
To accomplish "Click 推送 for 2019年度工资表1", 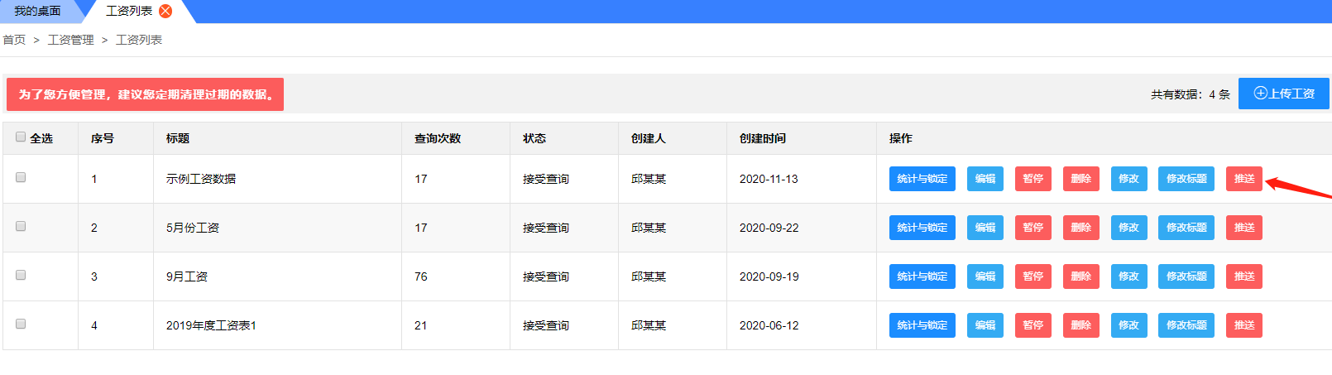I will 1244,325.
